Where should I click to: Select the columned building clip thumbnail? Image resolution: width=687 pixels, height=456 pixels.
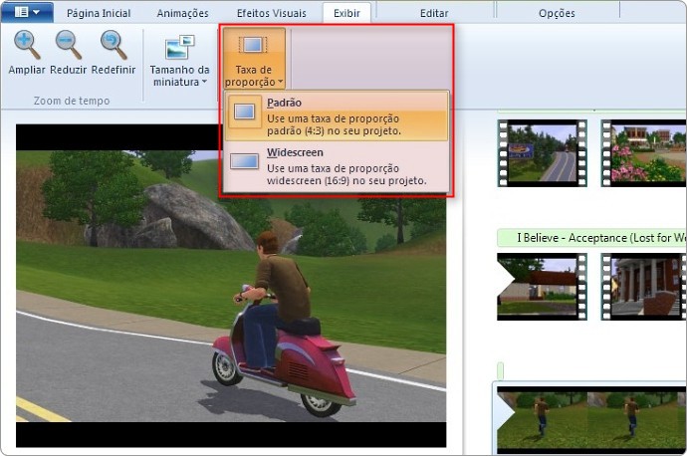click(643, 287)
